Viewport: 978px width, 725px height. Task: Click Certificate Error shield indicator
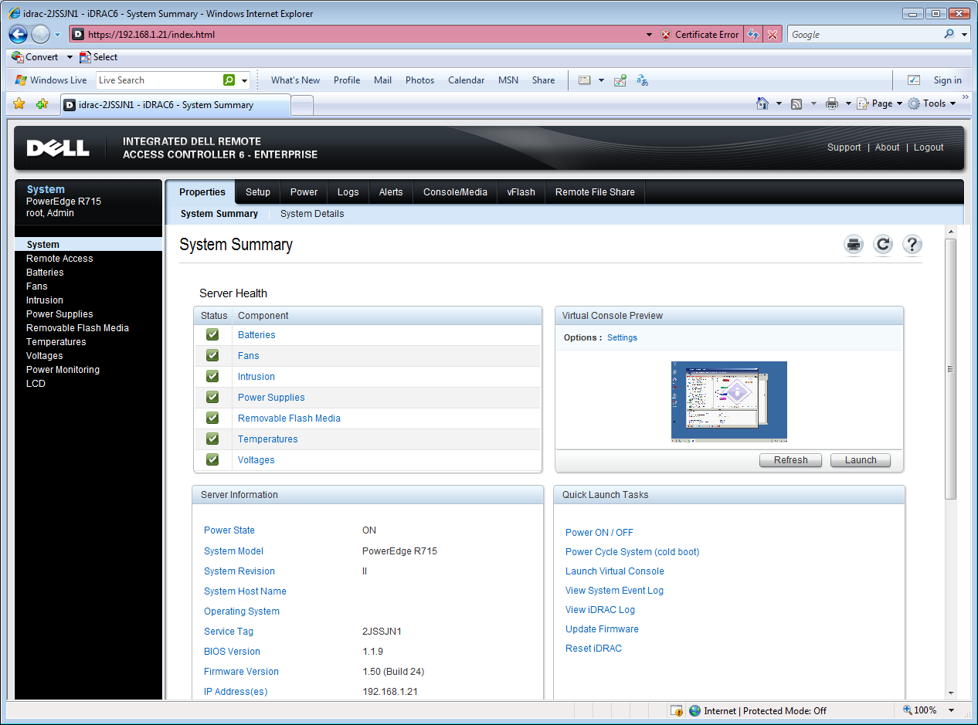pos(700,35)
